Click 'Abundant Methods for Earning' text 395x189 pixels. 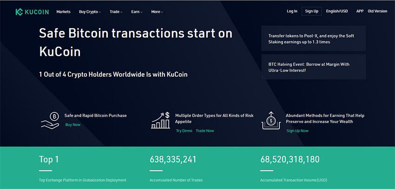(325, 118)
